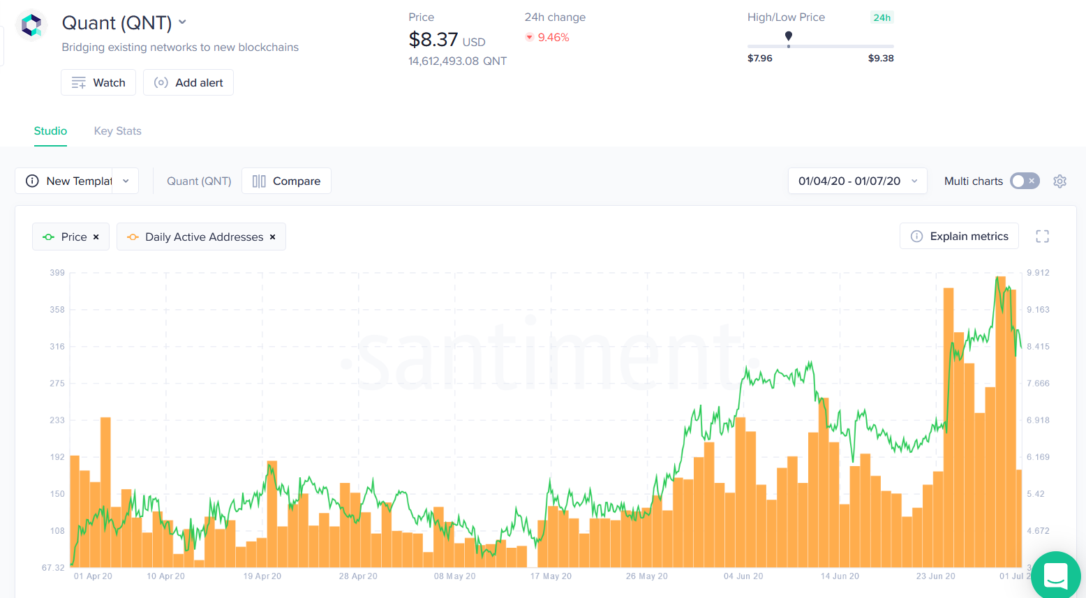Screen dimensions: 1086x598
Task: Expand the New Template dropdown arrow
Action: (126, 181)
